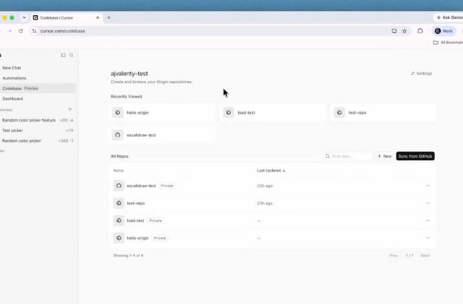This screenshot has height=304, width=463.
Task: Toggle the sidebar panel icon
Action: pos(63,55)
